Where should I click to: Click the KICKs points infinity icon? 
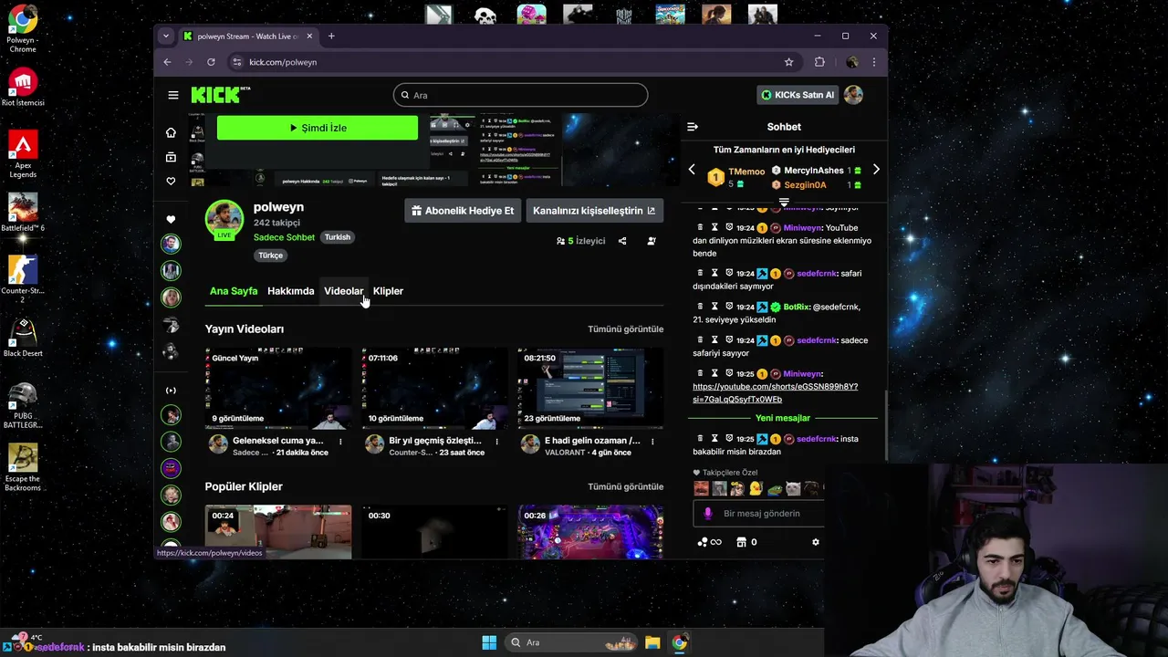click(709, 542)
